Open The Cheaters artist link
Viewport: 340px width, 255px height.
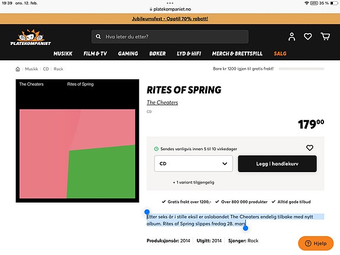point(162,102)
